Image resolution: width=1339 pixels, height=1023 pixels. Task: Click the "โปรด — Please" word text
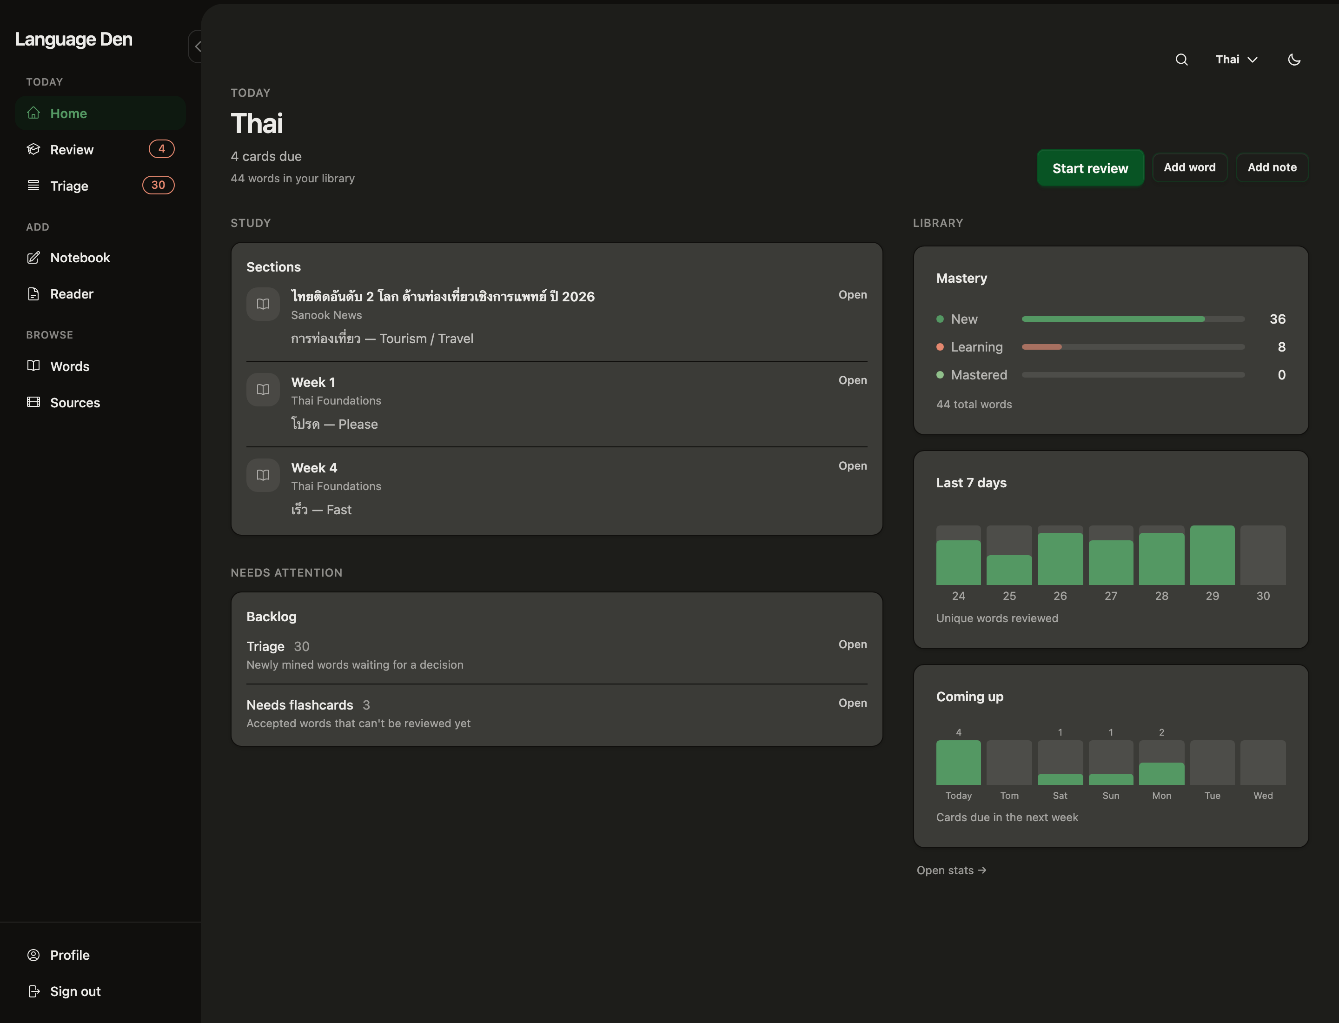pyautogui.click(x=334, y=424)
